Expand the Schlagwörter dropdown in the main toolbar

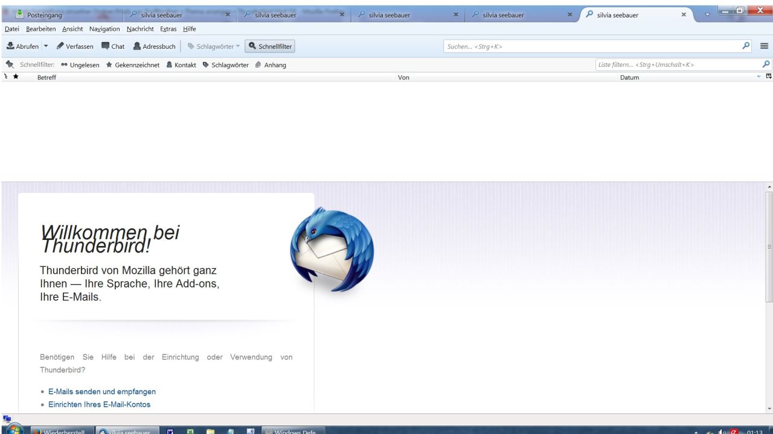(214, 46)
